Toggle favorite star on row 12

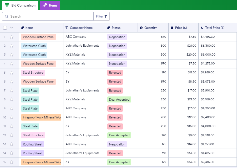coord(12,136)
